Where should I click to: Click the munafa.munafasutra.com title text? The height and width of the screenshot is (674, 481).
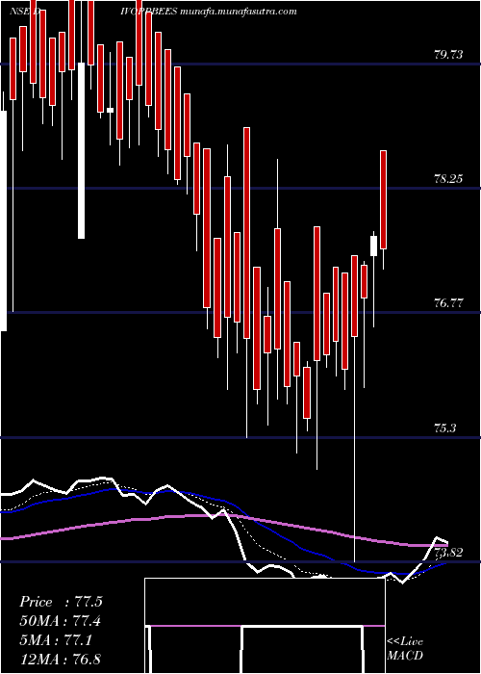[x=239, y=12]
